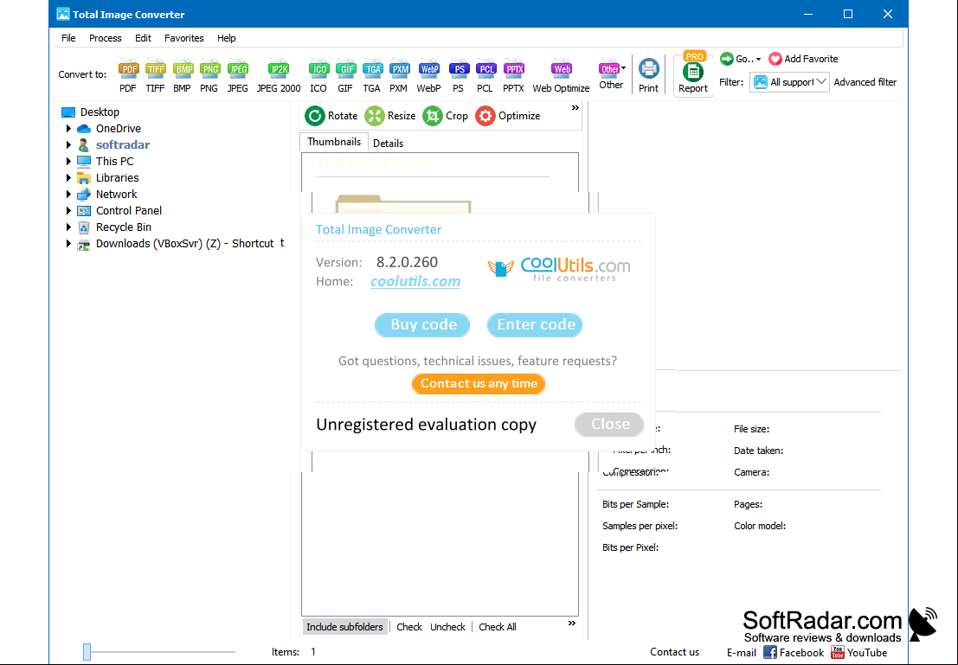Expand the Libraries node
Screen dimensions: 958x665
coord(68,178)
